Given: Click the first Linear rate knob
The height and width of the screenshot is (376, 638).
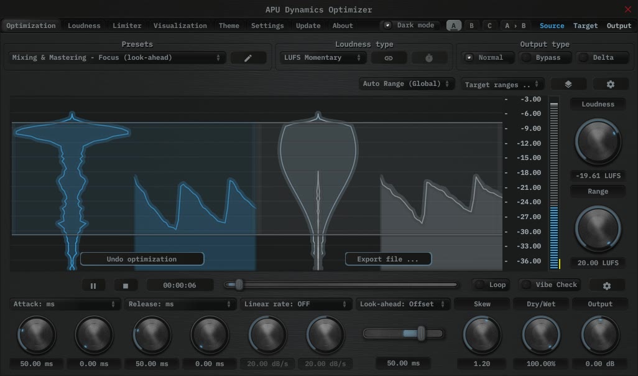Looking at the screenshot, I should (267, 335).
